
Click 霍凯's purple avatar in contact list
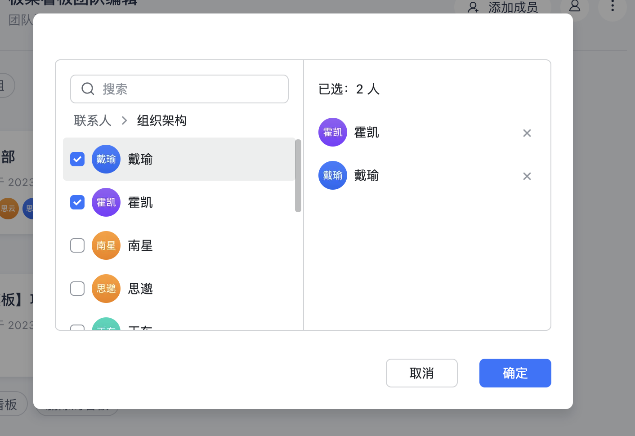106,202
